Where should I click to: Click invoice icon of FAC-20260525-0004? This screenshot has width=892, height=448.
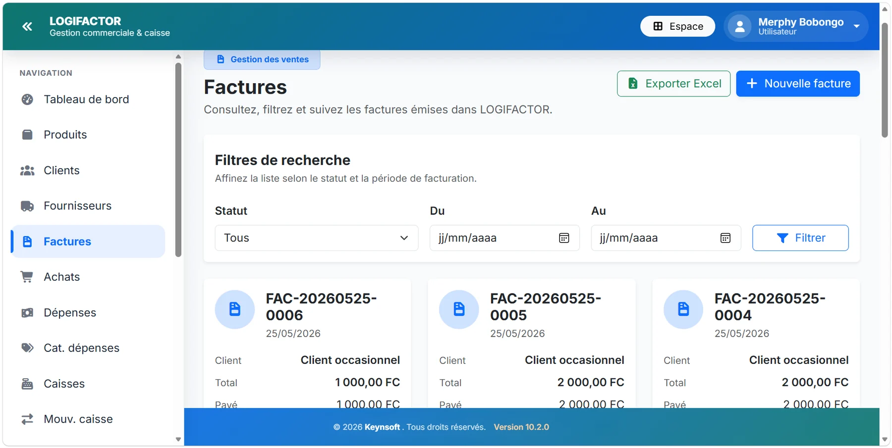[x=683, y=309]
